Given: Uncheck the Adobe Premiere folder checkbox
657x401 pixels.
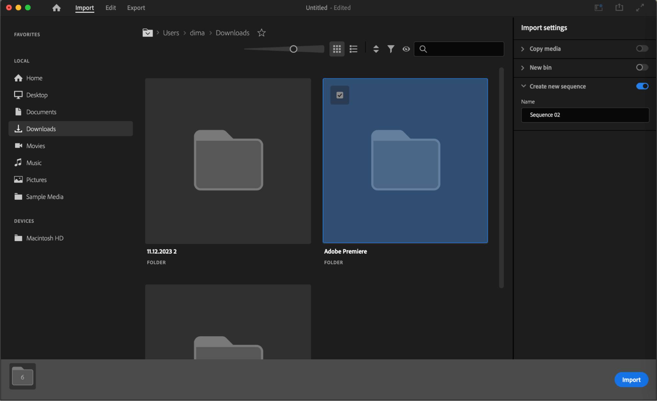Looking at the screenshot, I should coord(340,95).
